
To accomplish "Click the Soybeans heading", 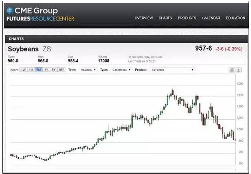I will 23,49.
